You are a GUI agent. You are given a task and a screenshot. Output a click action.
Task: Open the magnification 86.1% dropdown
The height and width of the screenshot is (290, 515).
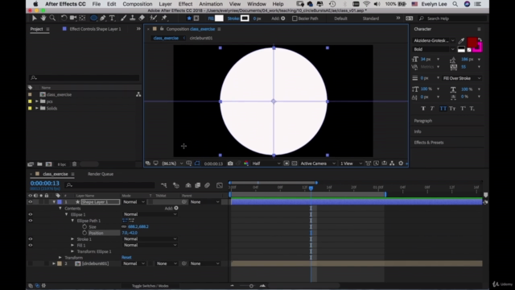coord(172,164)
